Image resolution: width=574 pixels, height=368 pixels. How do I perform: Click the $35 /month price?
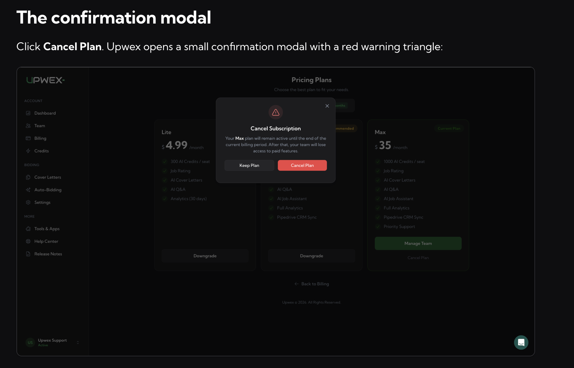pyautogui.click(x=391, y=146)
